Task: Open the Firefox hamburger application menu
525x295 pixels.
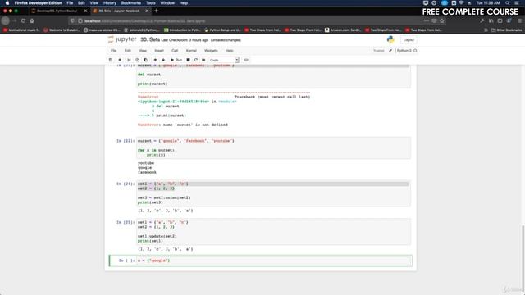Action: (519, 20)
